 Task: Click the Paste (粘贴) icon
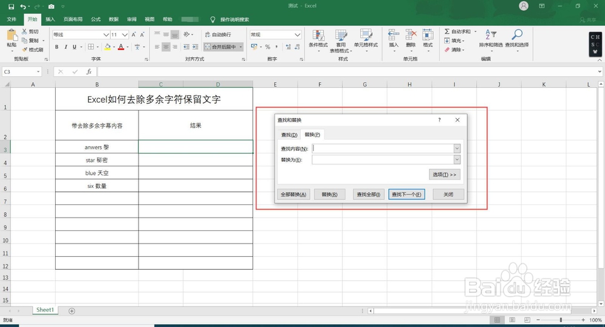[x=11, y=36]
